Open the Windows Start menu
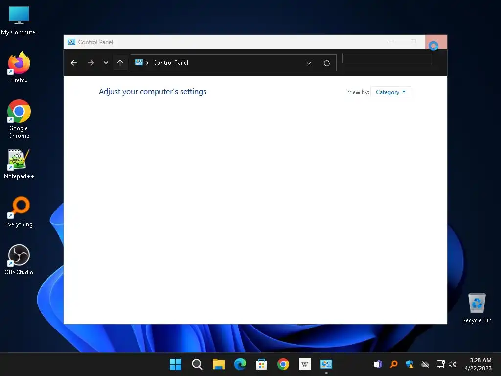This screenshot has width=501, height=376. 176,364
